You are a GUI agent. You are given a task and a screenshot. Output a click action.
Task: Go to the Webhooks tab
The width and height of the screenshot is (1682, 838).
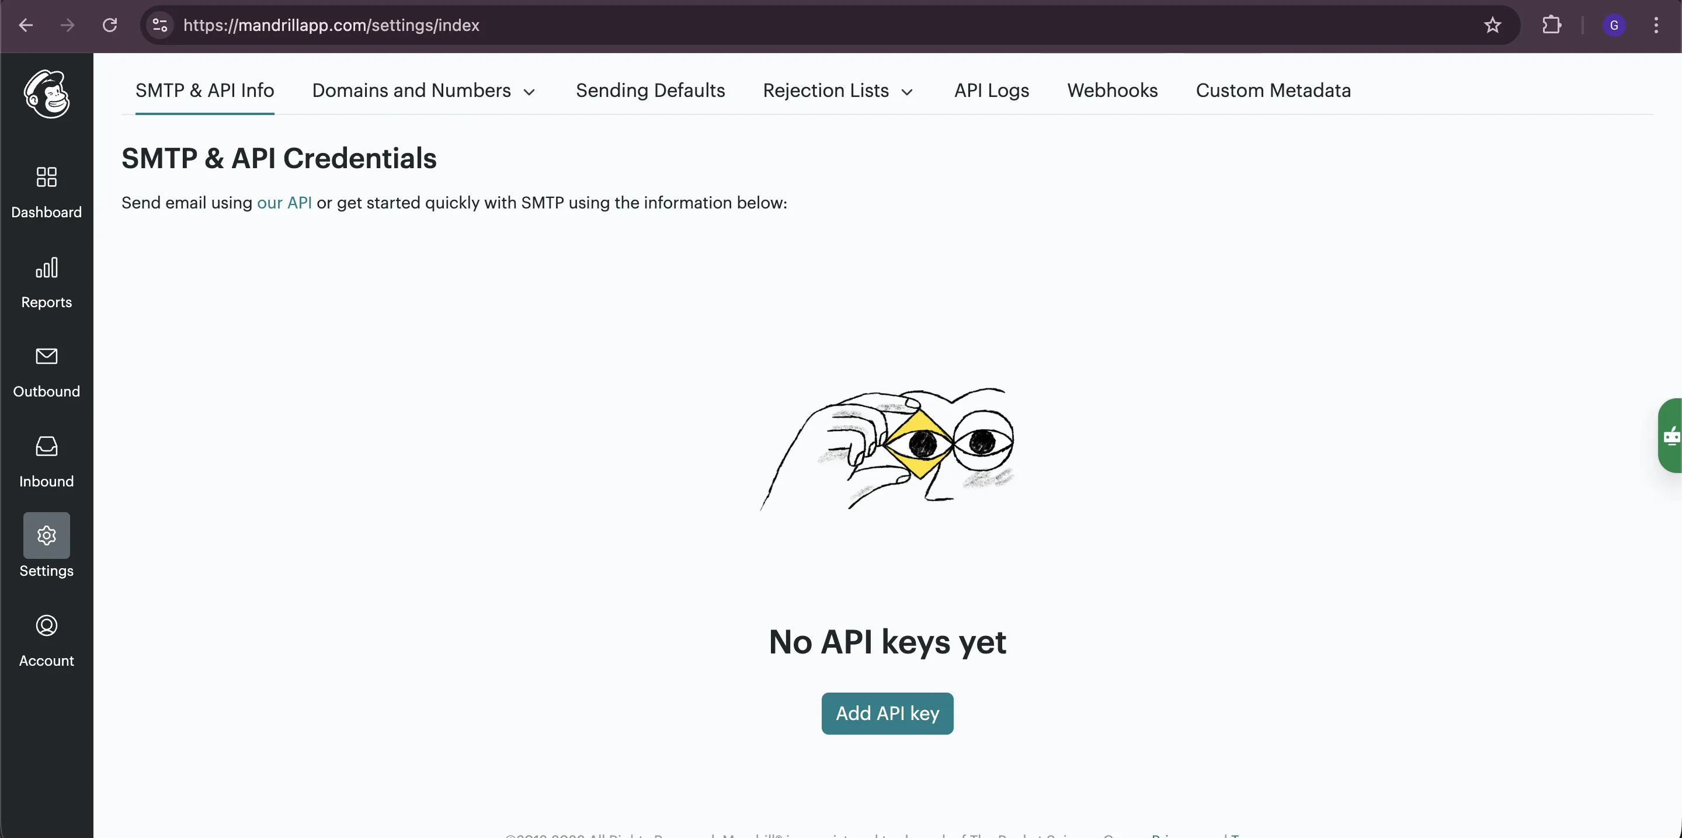[1113, 91]
